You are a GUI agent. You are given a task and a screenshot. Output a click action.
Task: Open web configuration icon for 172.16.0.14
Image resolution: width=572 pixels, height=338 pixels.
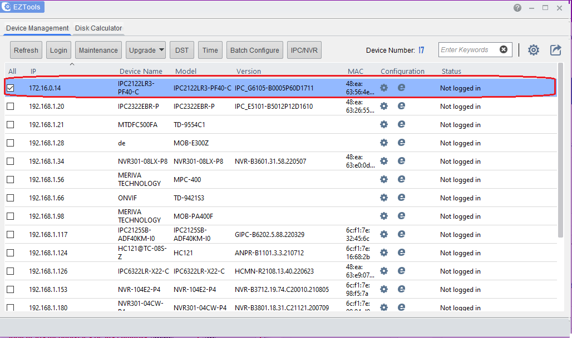click(x=401, y=88)
